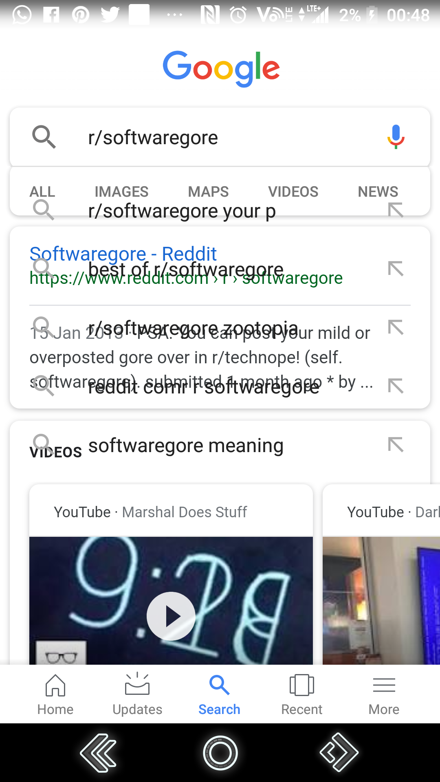Switch to the VIDEOS results tab

(293, 191)
